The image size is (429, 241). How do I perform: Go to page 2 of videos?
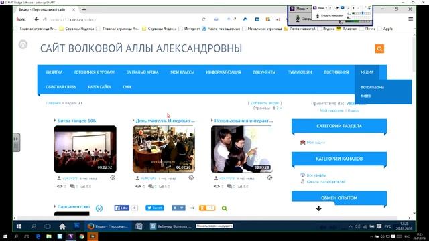click(x=277, y=108)
